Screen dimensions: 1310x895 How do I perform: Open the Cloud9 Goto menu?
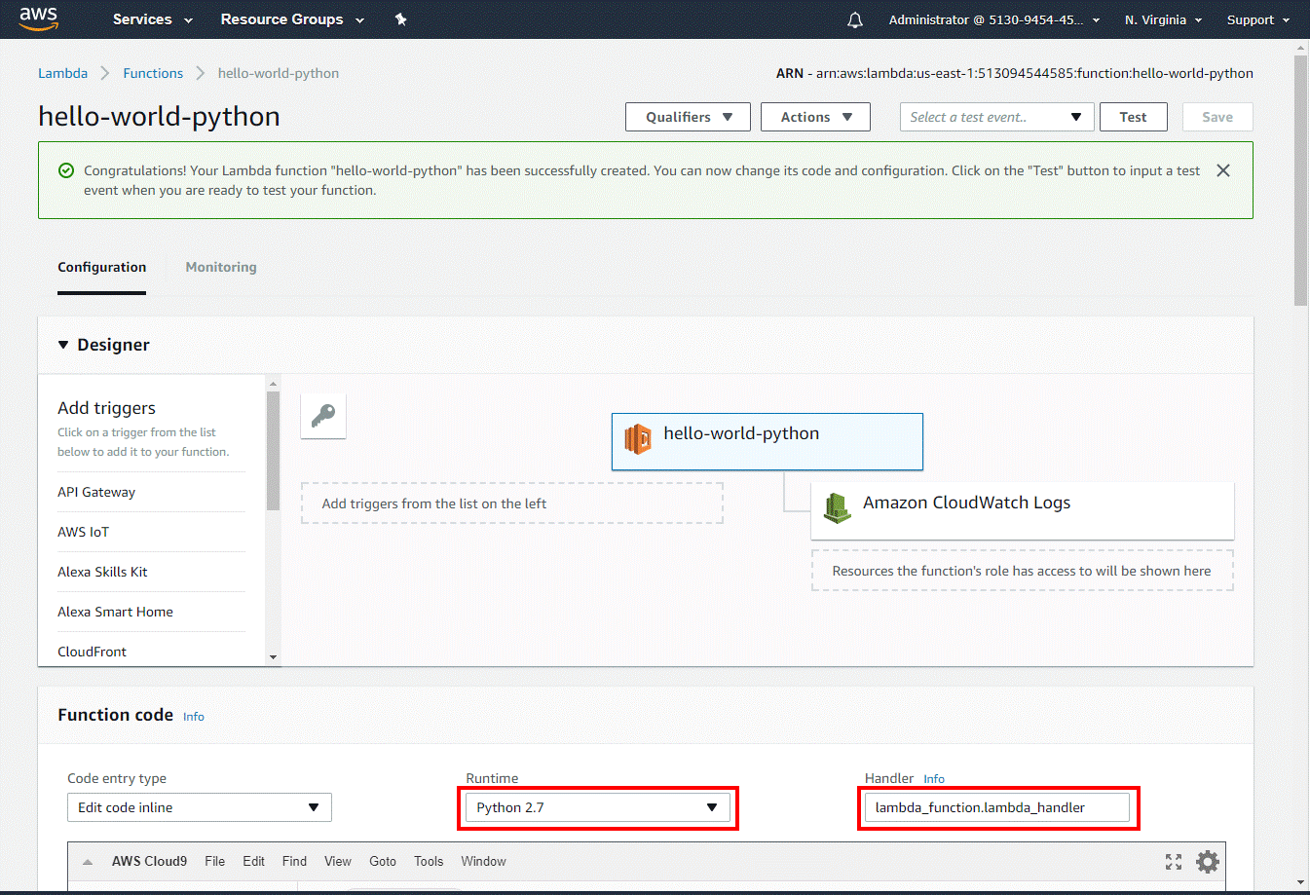tap(383, 861)
